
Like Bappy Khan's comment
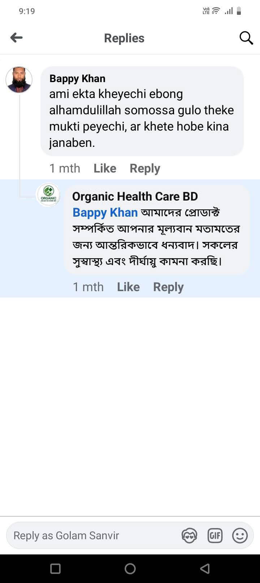[105, 168]
